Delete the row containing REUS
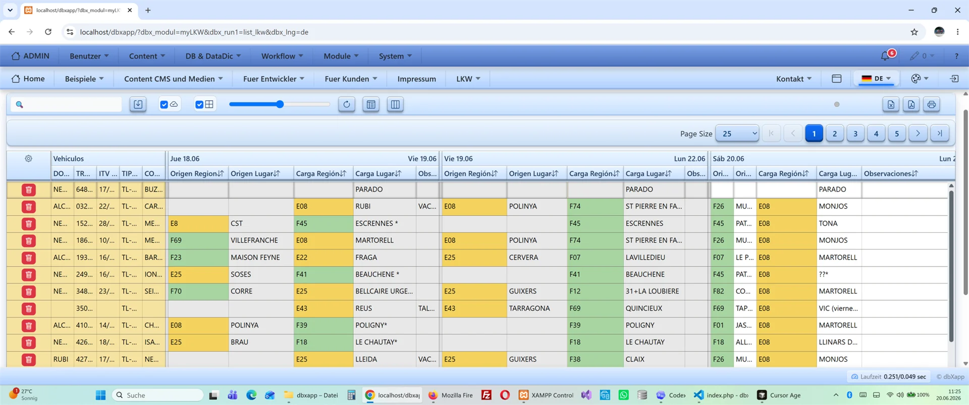This screenshot has height=405, width=969. [x=29, y=308]
